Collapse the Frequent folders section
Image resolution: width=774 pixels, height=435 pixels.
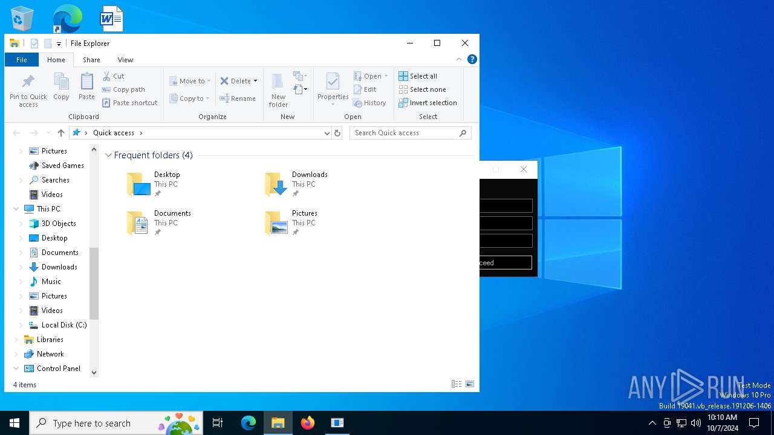coord(108,155)
